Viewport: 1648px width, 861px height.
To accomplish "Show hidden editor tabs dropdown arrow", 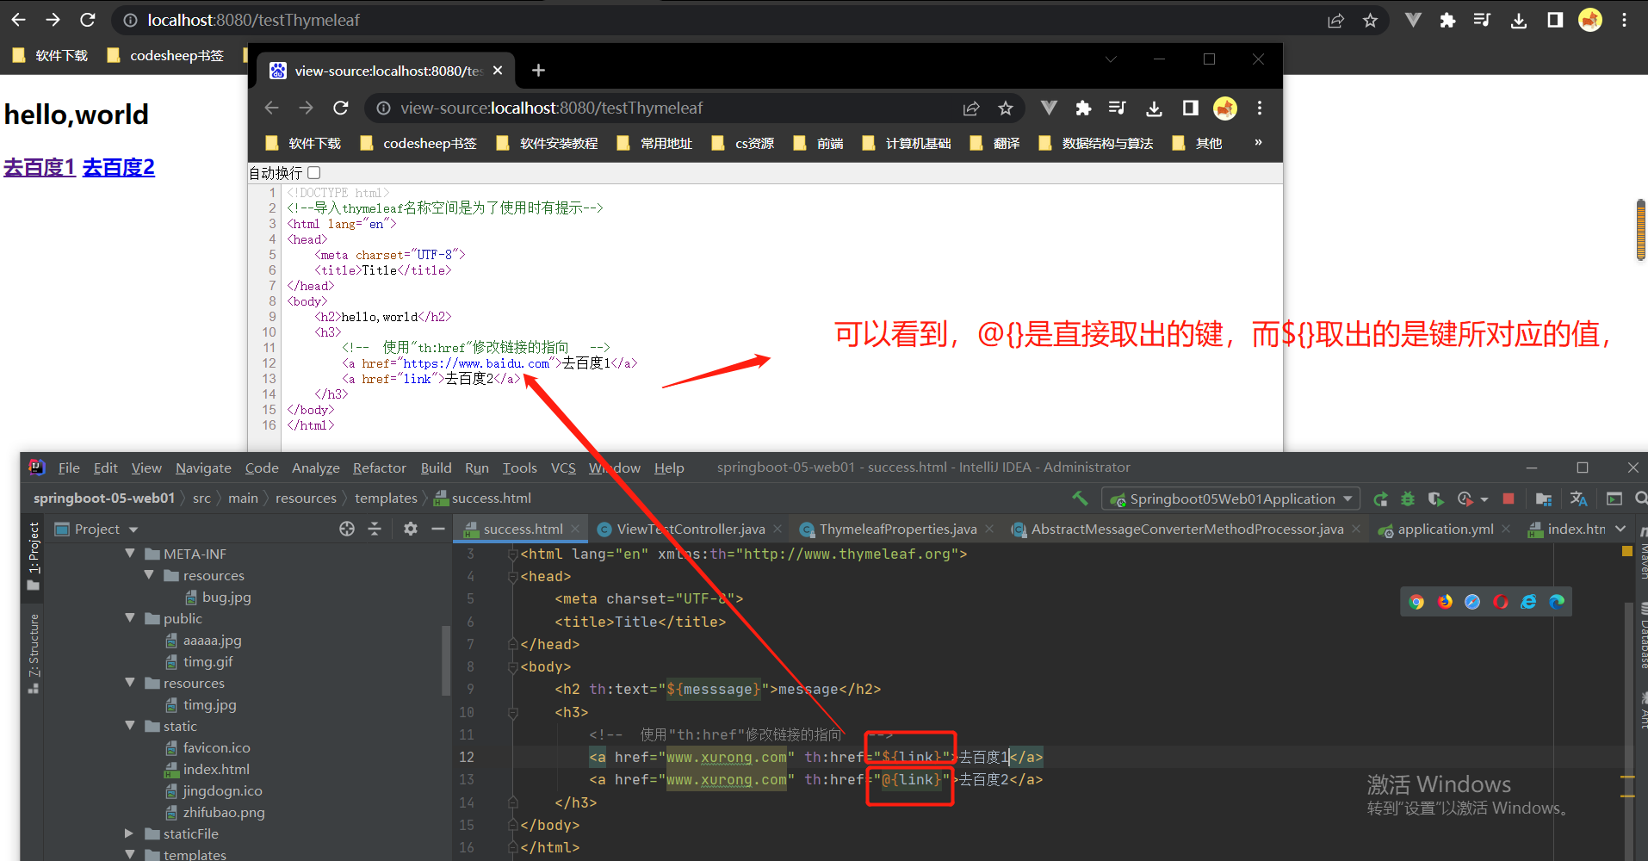I will pyautogui.click(x=1620, y=529).
